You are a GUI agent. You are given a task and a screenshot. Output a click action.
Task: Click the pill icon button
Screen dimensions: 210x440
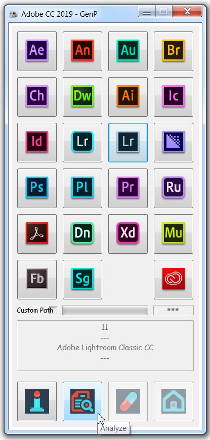point(128,401)
